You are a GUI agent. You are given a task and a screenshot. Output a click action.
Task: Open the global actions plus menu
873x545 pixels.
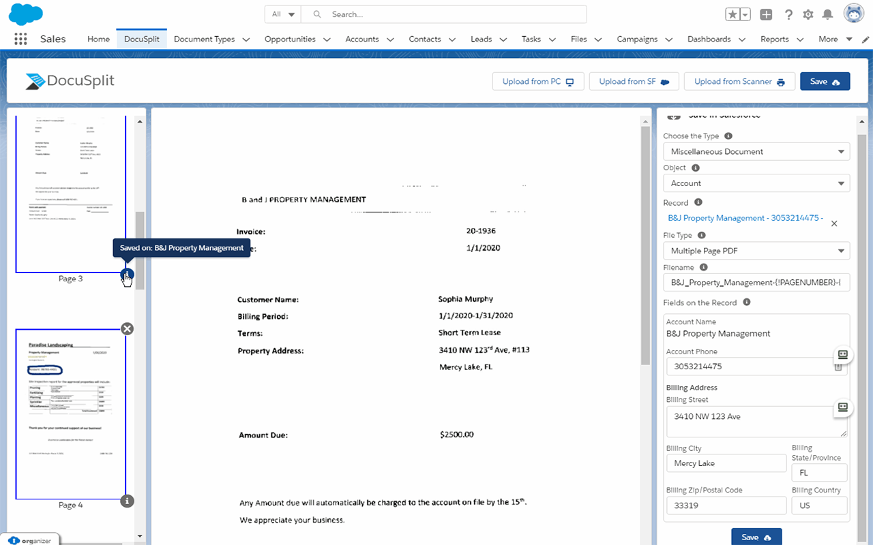766,14
